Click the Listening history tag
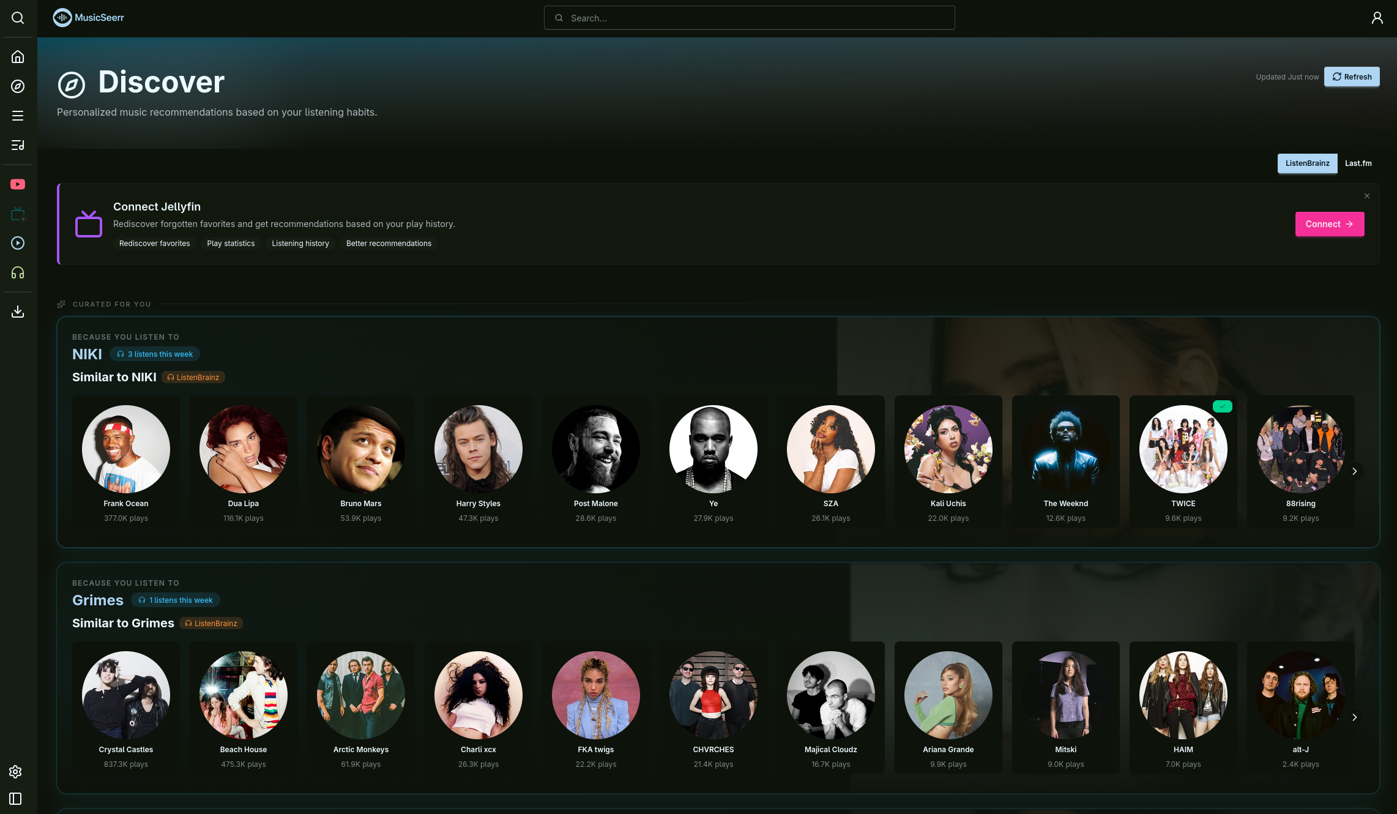Screen dimensions: 1397x814 point(300,244)
